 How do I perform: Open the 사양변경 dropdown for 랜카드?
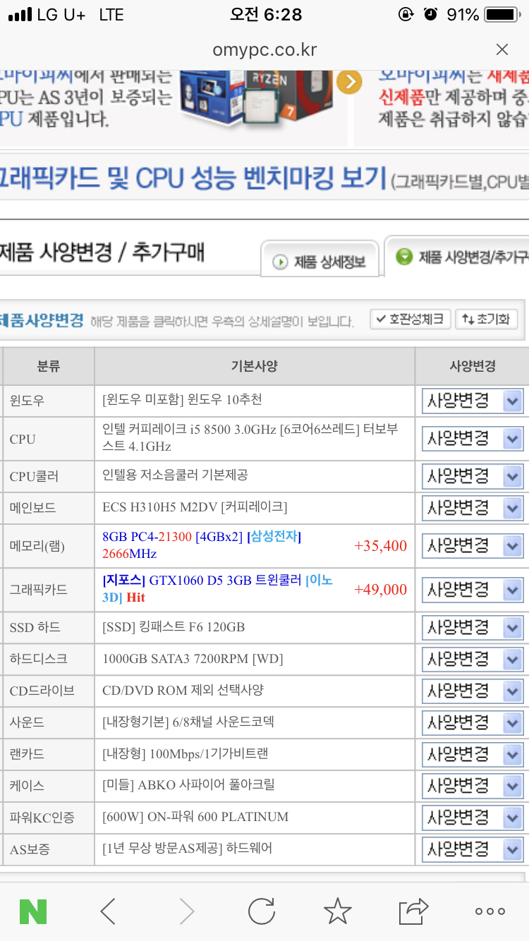coord(473,754)
